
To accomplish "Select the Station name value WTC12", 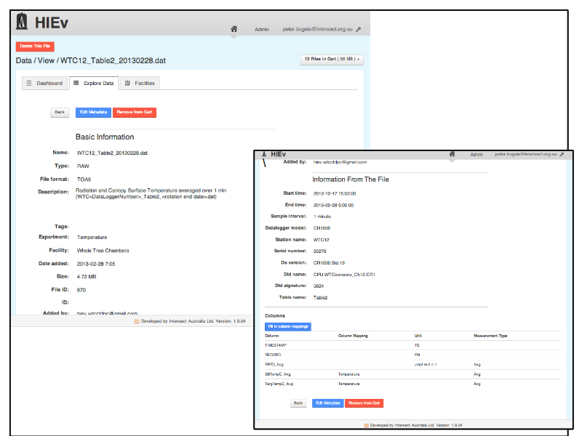I will pyautogui.click(x=321, y=240).
